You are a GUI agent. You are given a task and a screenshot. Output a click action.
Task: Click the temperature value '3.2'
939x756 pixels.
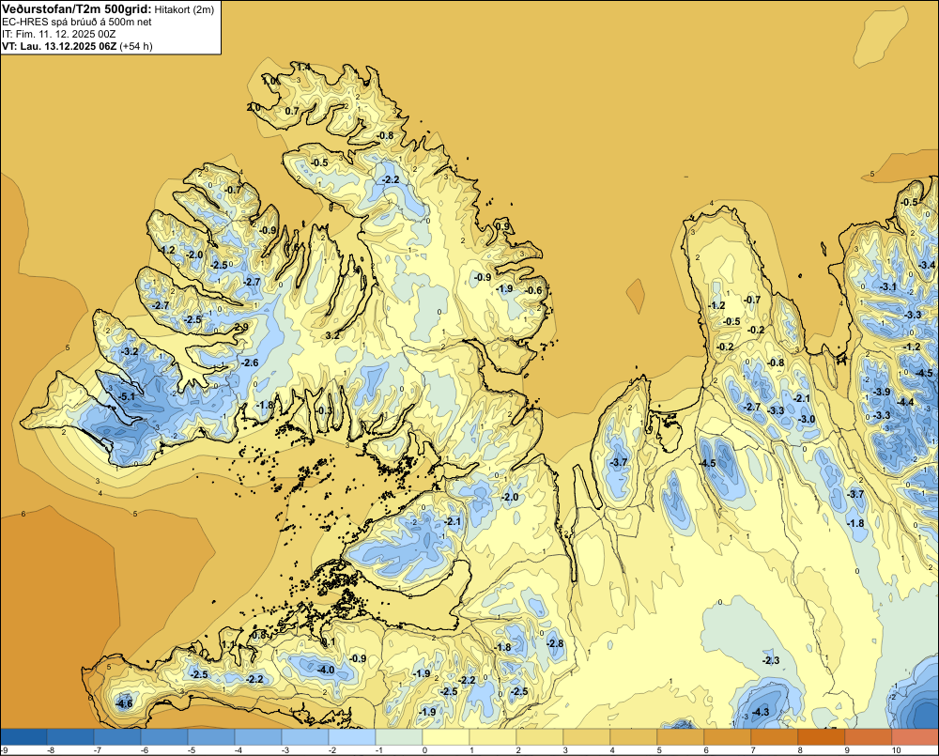click(x=332, y=335)
